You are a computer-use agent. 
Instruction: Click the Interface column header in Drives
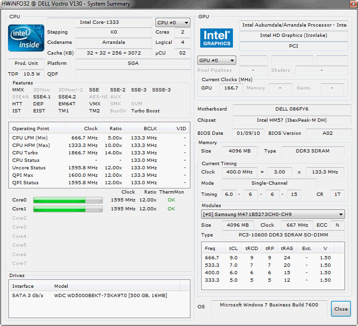pos(30,286)
